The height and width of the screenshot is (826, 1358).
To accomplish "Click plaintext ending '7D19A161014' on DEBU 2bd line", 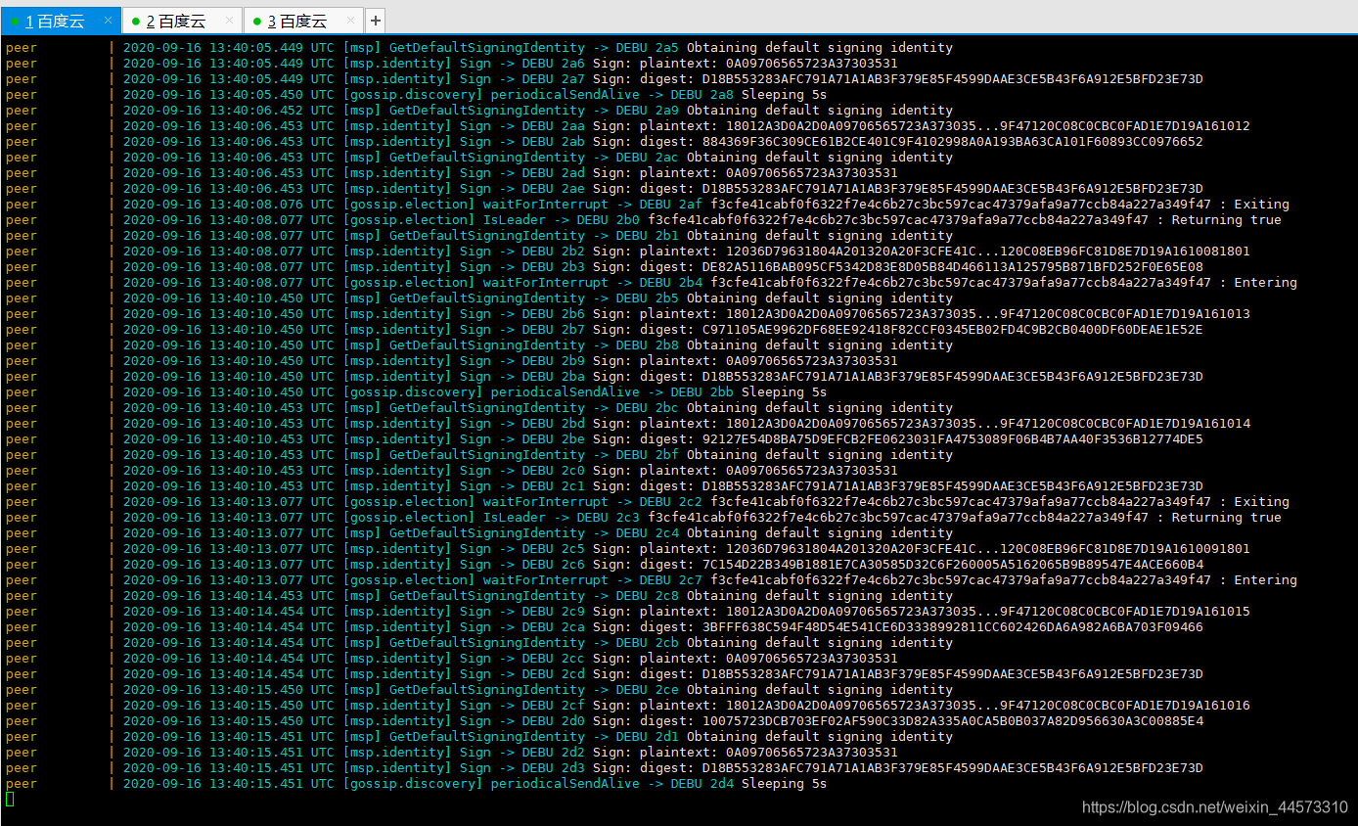I will (987, 423).
